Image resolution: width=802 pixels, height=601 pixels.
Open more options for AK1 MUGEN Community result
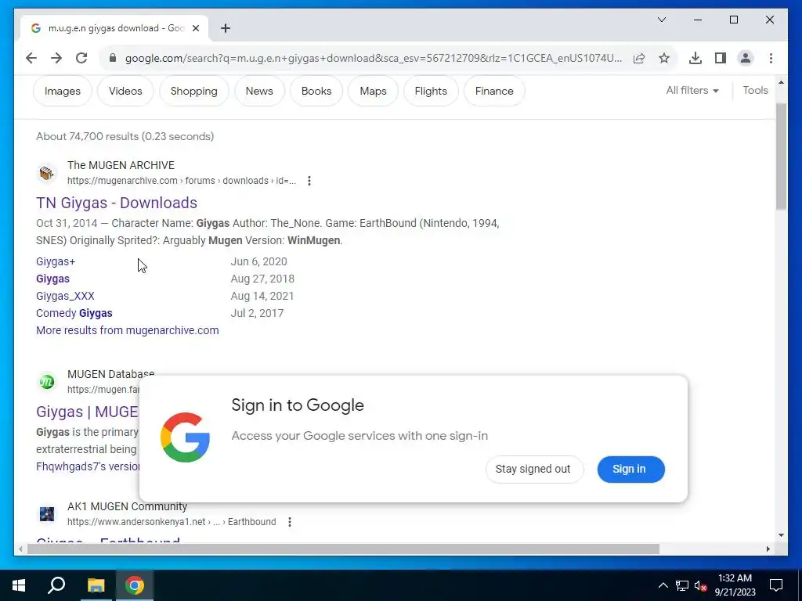290,522
